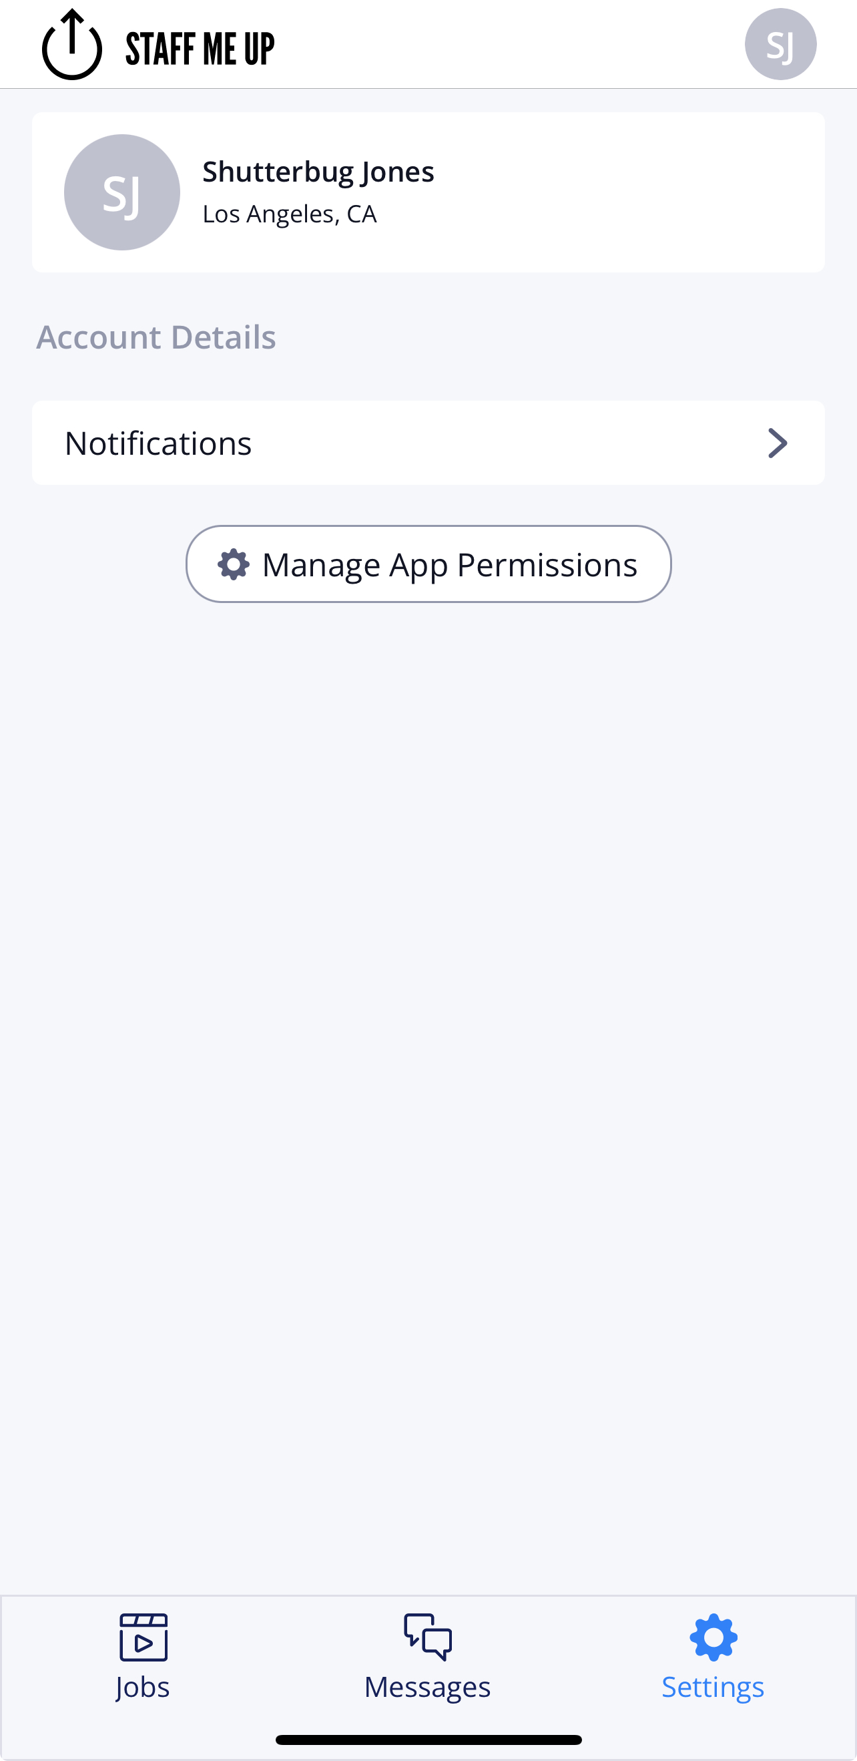Open the SJ avatar in the header
Image resolution: width=857 pixels, height=1761 pixels.
click(780, 45)
